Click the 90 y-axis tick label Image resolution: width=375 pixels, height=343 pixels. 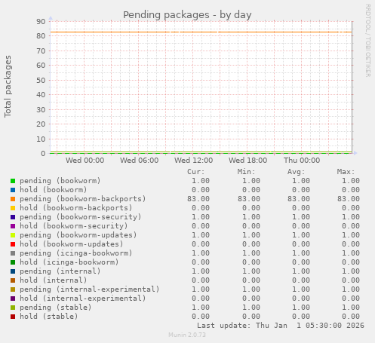tap(41, 21)
